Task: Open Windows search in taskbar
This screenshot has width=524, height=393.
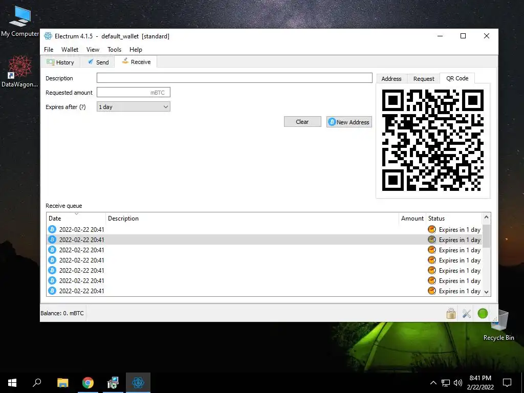Action: coord(37,383)
